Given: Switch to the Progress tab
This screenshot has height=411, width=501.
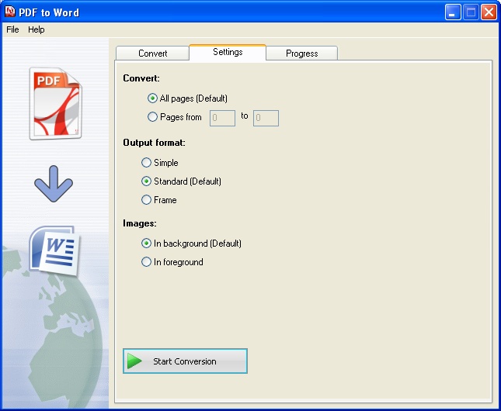Looking at the screenshot, I should pyautogui.click(x=301, y=54).
